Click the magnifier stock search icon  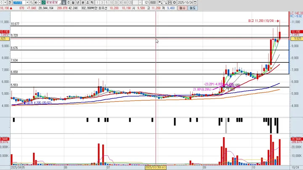[x=31, y=3]
